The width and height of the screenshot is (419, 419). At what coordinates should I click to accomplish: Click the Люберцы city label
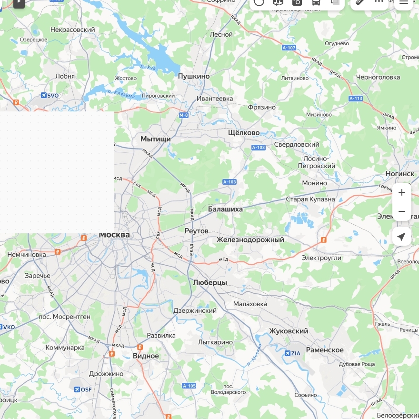tap(210, 282)
